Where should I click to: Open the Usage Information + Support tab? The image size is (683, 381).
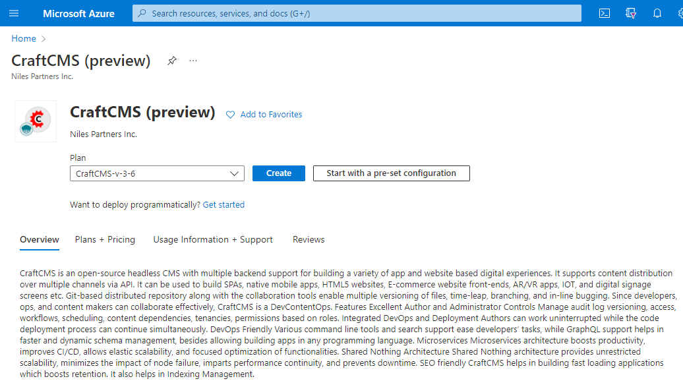[213, 239]
